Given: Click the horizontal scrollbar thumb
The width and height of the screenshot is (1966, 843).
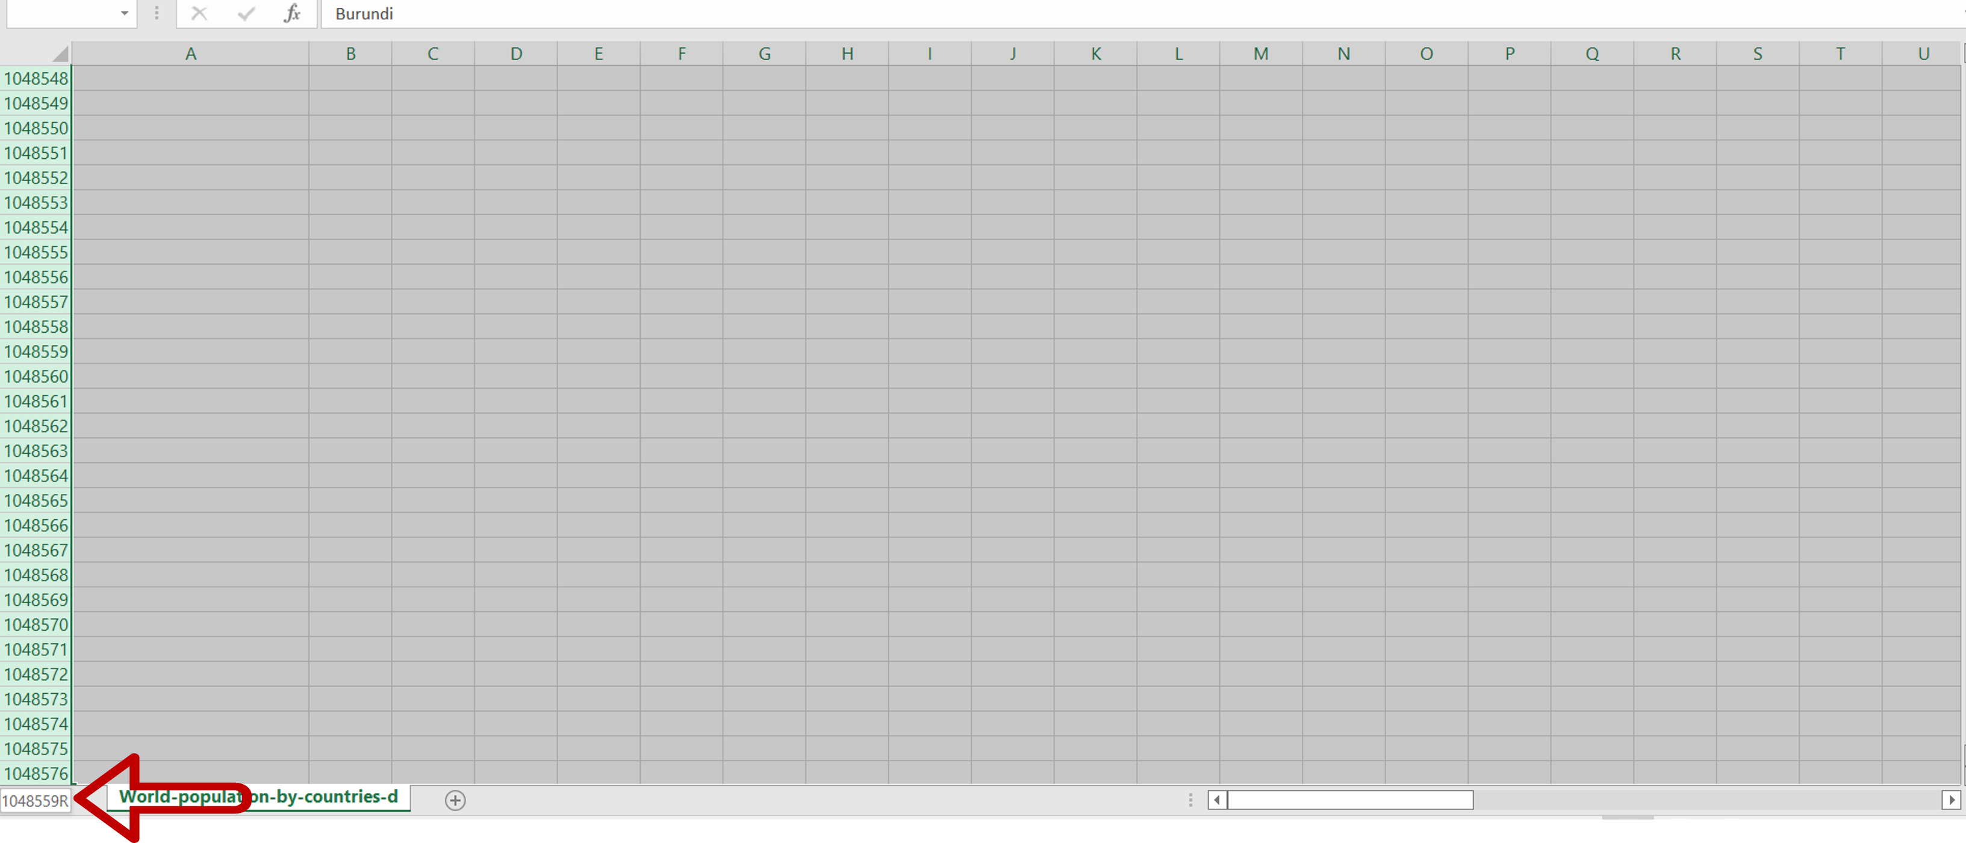Looking at the screenshot, I should [x=1351, y=800].
